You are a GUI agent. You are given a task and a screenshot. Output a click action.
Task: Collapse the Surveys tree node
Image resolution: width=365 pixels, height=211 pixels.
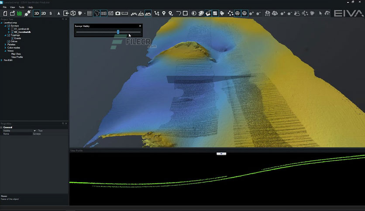[5, 26]
